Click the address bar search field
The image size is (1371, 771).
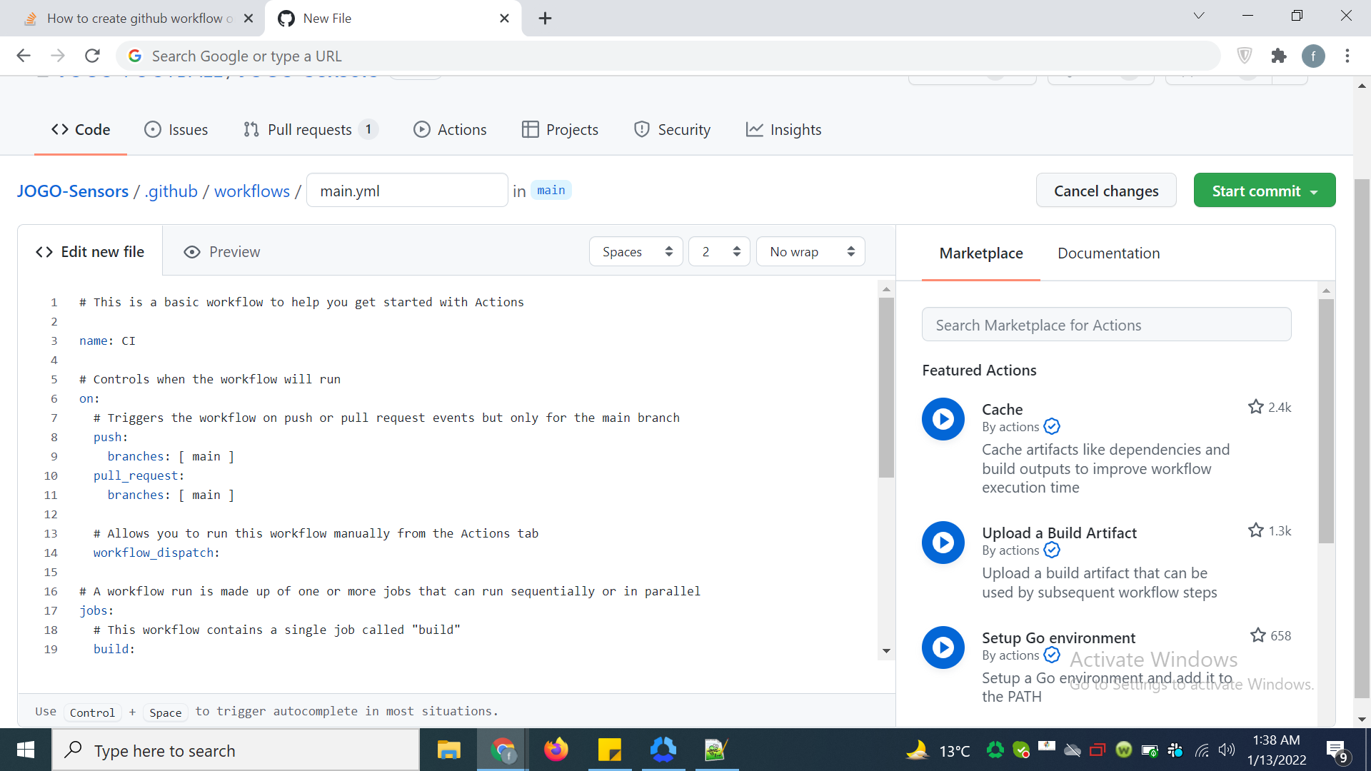pyautogui.click(x=668, y=56)
